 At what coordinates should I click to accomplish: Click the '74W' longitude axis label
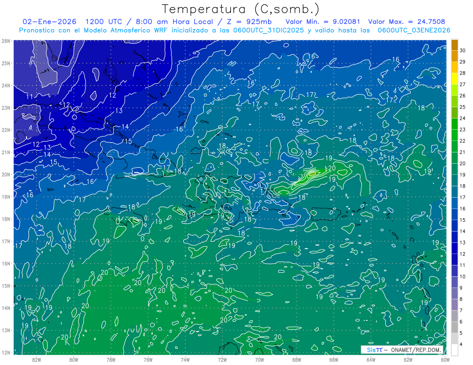(x=185, y=359)
